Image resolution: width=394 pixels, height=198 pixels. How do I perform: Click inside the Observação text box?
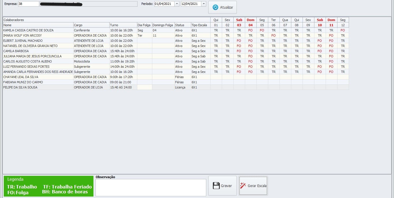click(151, 187)
